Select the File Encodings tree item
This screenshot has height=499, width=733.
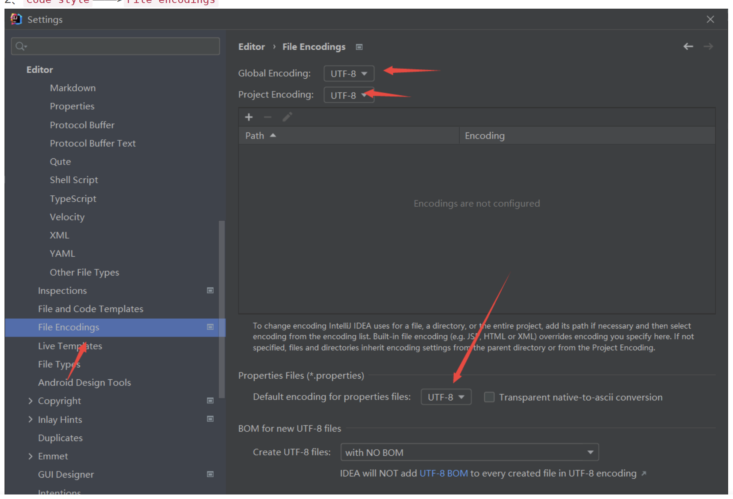[x=115, y=327]
